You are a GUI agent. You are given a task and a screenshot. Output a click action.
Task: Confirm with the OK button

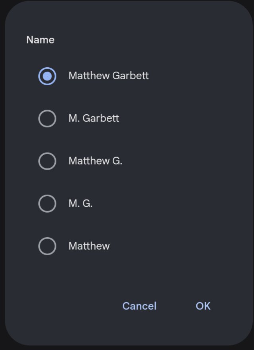tap(203, 306)
